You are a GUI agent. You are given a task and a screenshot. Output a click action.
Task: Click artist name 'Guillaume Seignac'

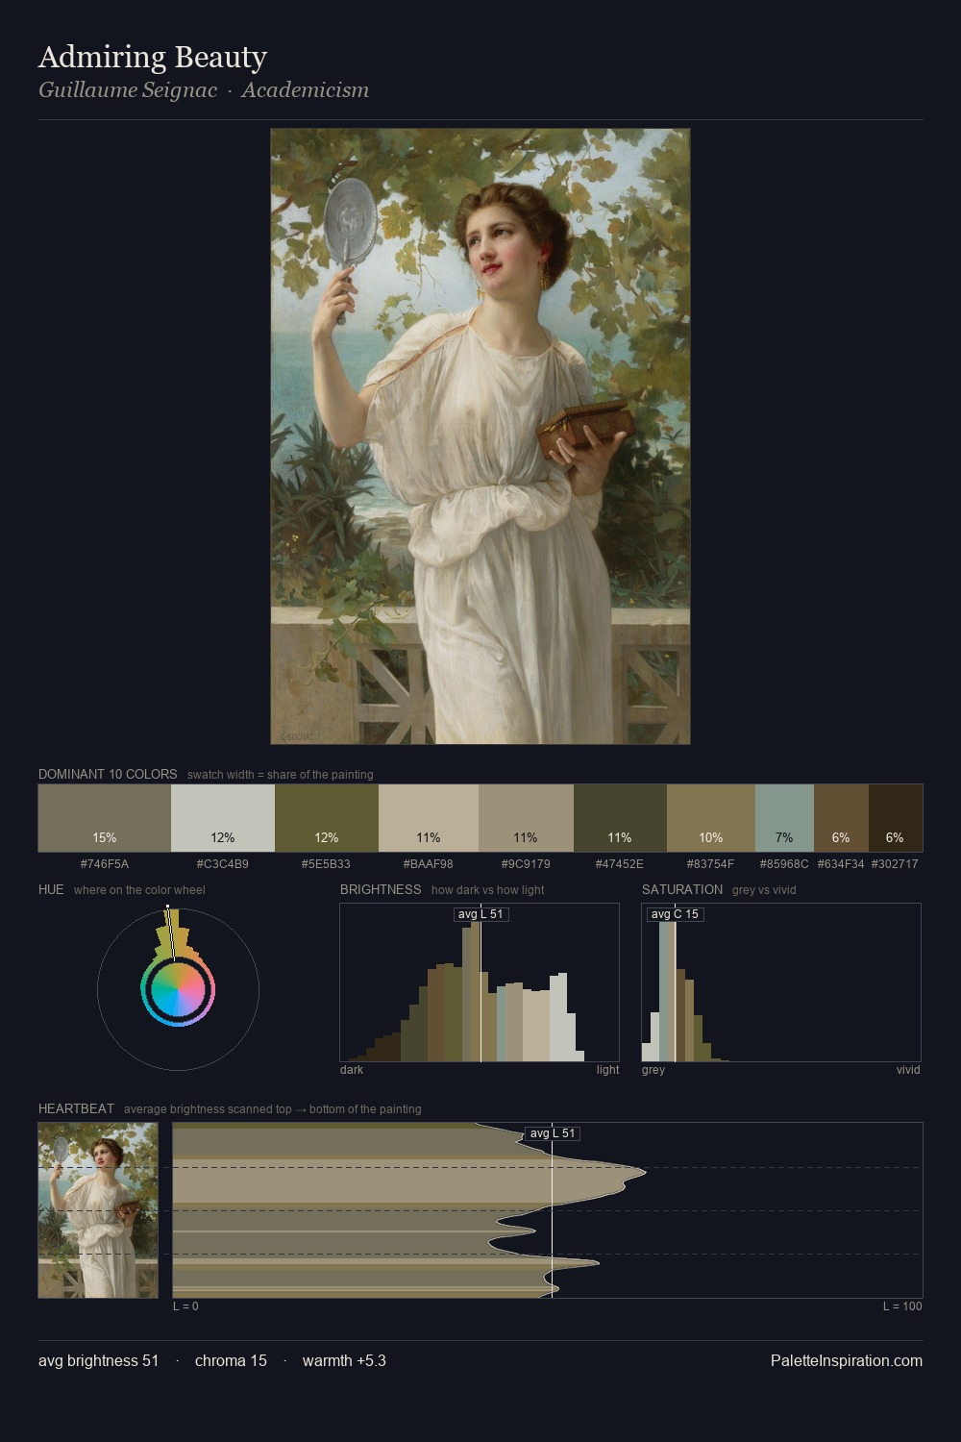pos(128,90)
